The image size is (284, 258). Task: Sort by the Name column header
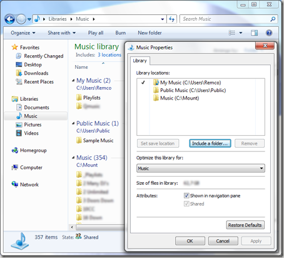tap(81, 67)
